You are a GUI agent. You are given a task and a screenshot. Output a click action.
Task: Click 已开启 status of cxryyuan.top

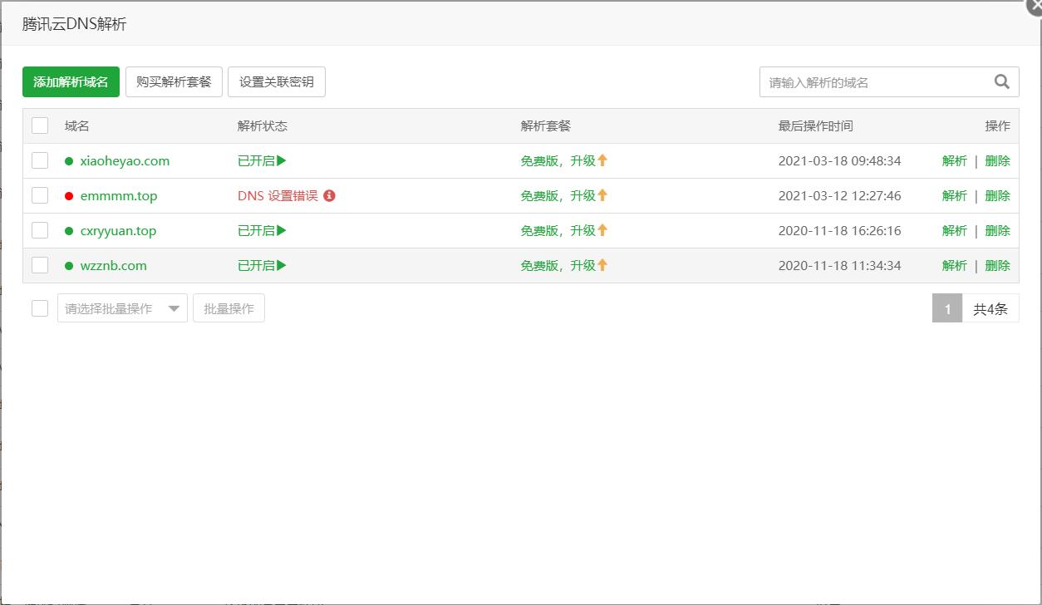pyautogui.click(x=256, y=230)
